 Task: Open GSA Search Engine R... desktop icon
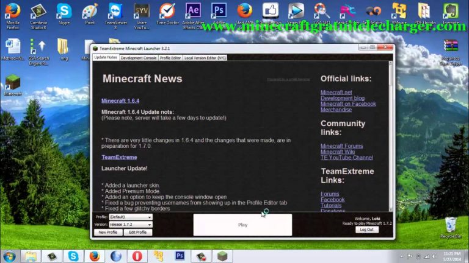pyautogui.click(x=38, y=52)
